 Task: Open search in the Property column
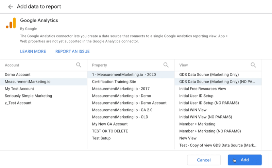pos(166,65)
